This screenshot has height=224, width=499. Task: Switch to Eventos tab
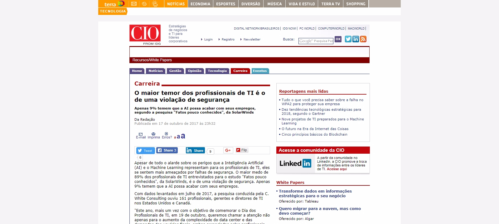(x=260, y=71)
